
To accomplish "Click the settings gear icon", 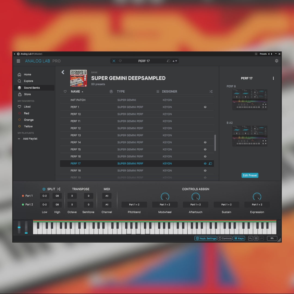I will [x=277, y=61].
